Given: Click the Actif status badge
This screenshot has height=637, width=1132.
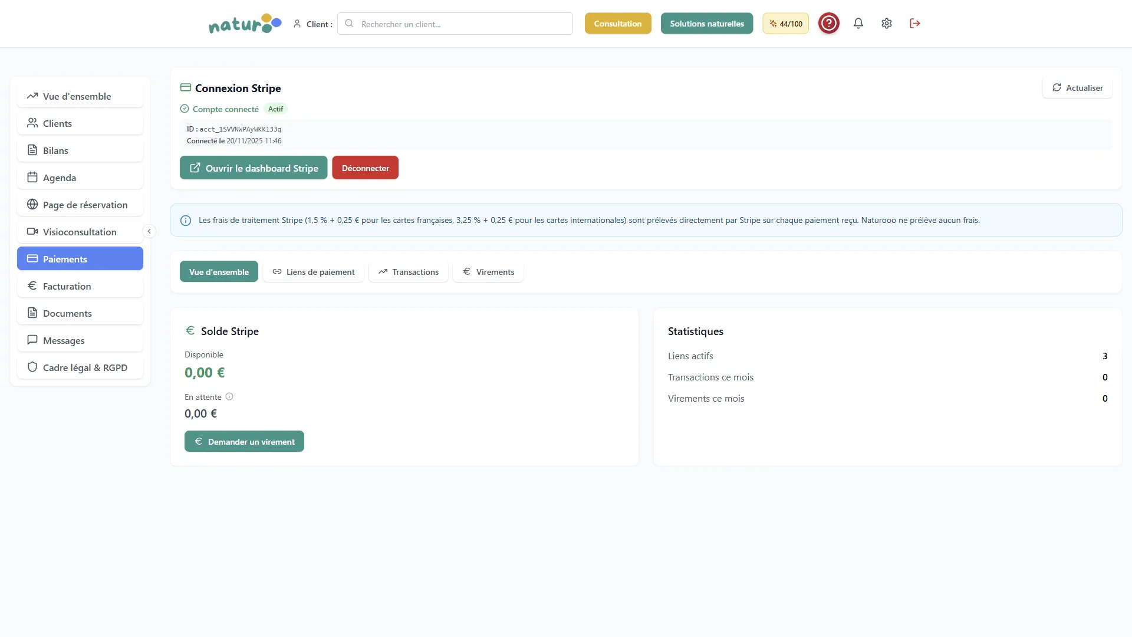Looking at the screenshot, I should click(276, 109).
